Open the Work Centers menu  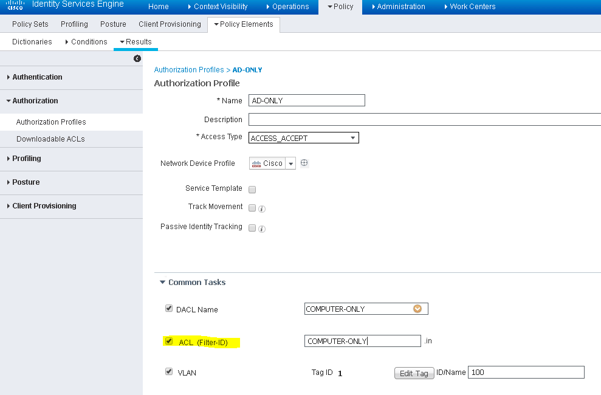click(x=470, y=7)
